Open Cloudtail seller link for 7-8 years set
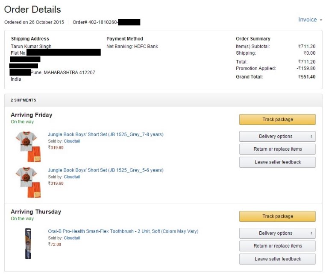This screenshot has height=274, width=329. pyautogui.click(x=72, y=141)
